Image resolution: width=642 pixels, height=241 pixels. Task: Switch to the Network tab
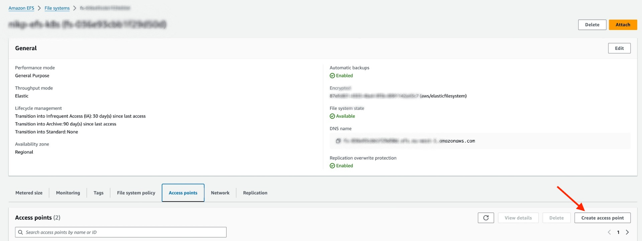pos(220,193)
